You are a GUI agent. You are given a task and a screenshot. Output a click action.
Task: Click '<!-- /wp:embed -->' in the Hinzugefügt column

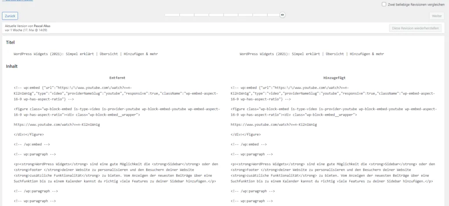(249, 144)
